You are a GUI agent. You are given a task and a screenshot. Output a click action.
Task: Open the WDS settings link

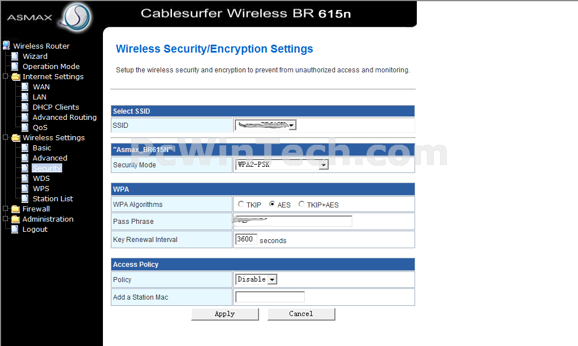[41, 178]
